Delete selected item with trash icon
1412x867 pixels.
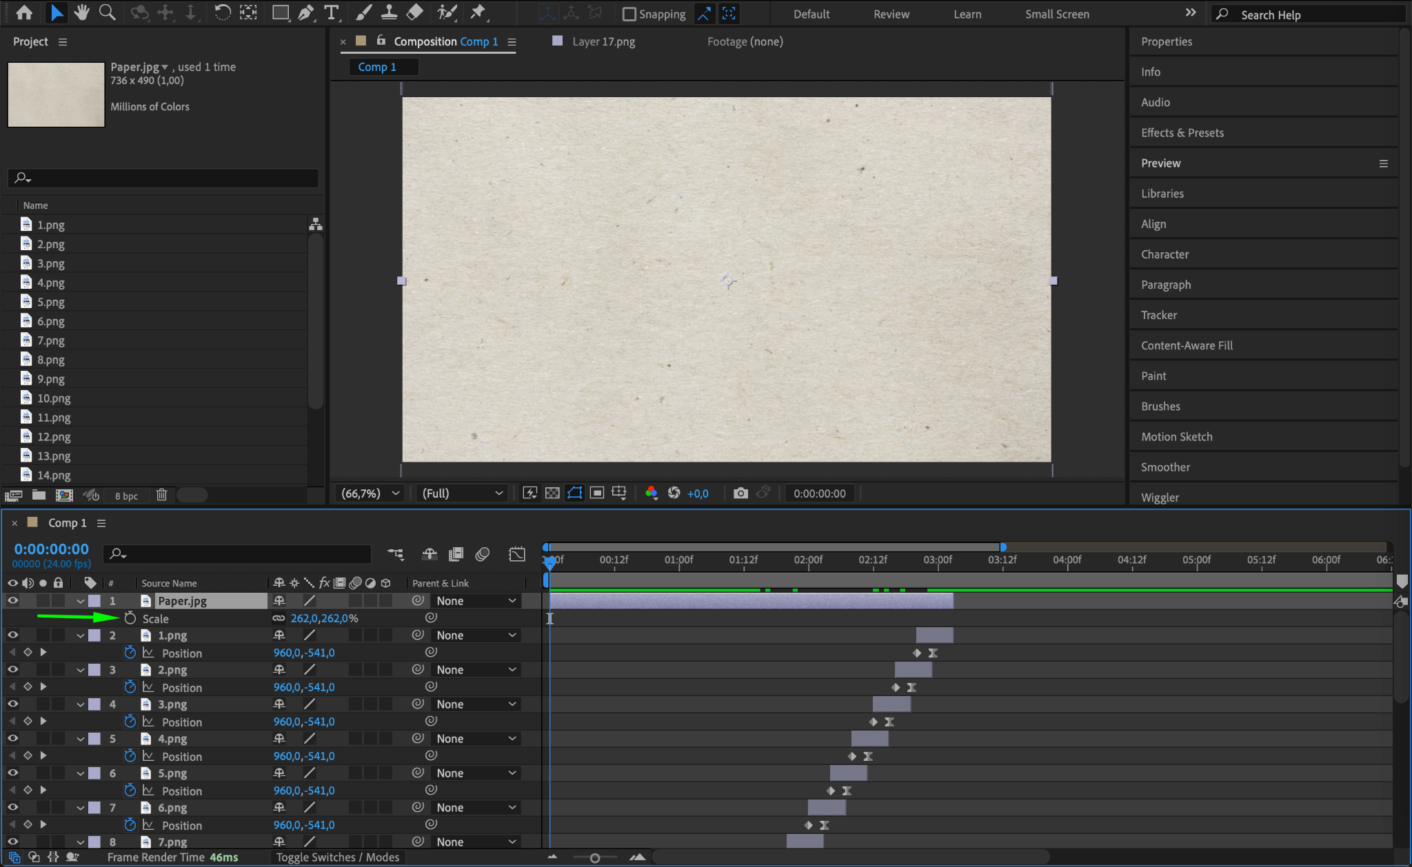161,495
